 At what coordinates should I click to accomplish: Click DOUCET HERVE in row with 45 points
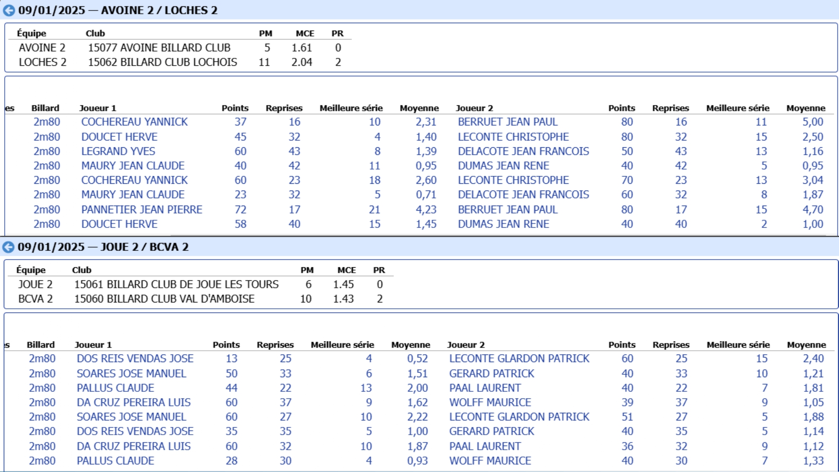click(119, 137)
